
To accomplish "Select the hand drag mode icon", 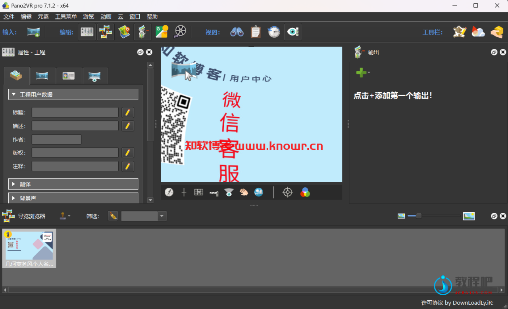I will (244, 192).
